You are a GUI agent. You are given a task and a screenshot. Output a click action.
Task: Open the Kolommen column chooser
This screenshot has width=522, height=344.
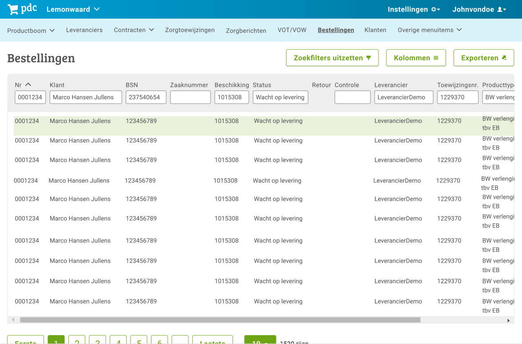[416, 58]
